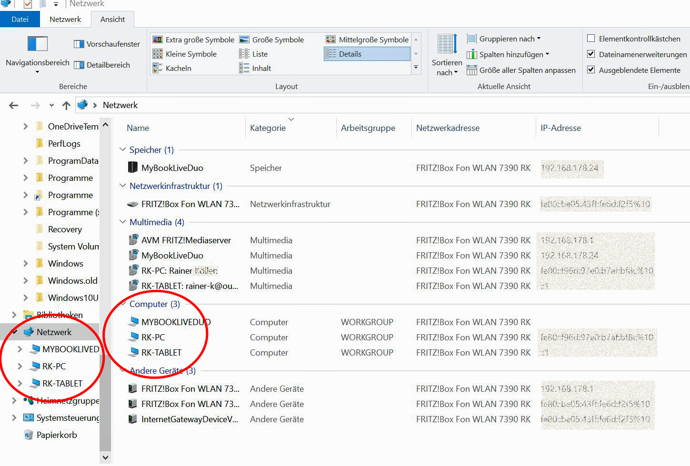Select MyBookLiveDuo multimedia device icon
Image resolution: width=690 pixels, height=466 pixels.
pyautogui.click(x=133, y=255)
